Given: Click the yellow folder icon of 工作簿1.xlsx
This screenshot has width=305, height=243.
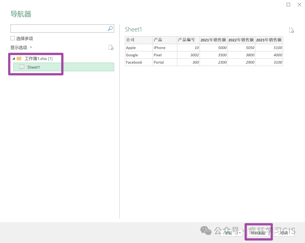Looking at the screenshot, I should click(19, 59).
